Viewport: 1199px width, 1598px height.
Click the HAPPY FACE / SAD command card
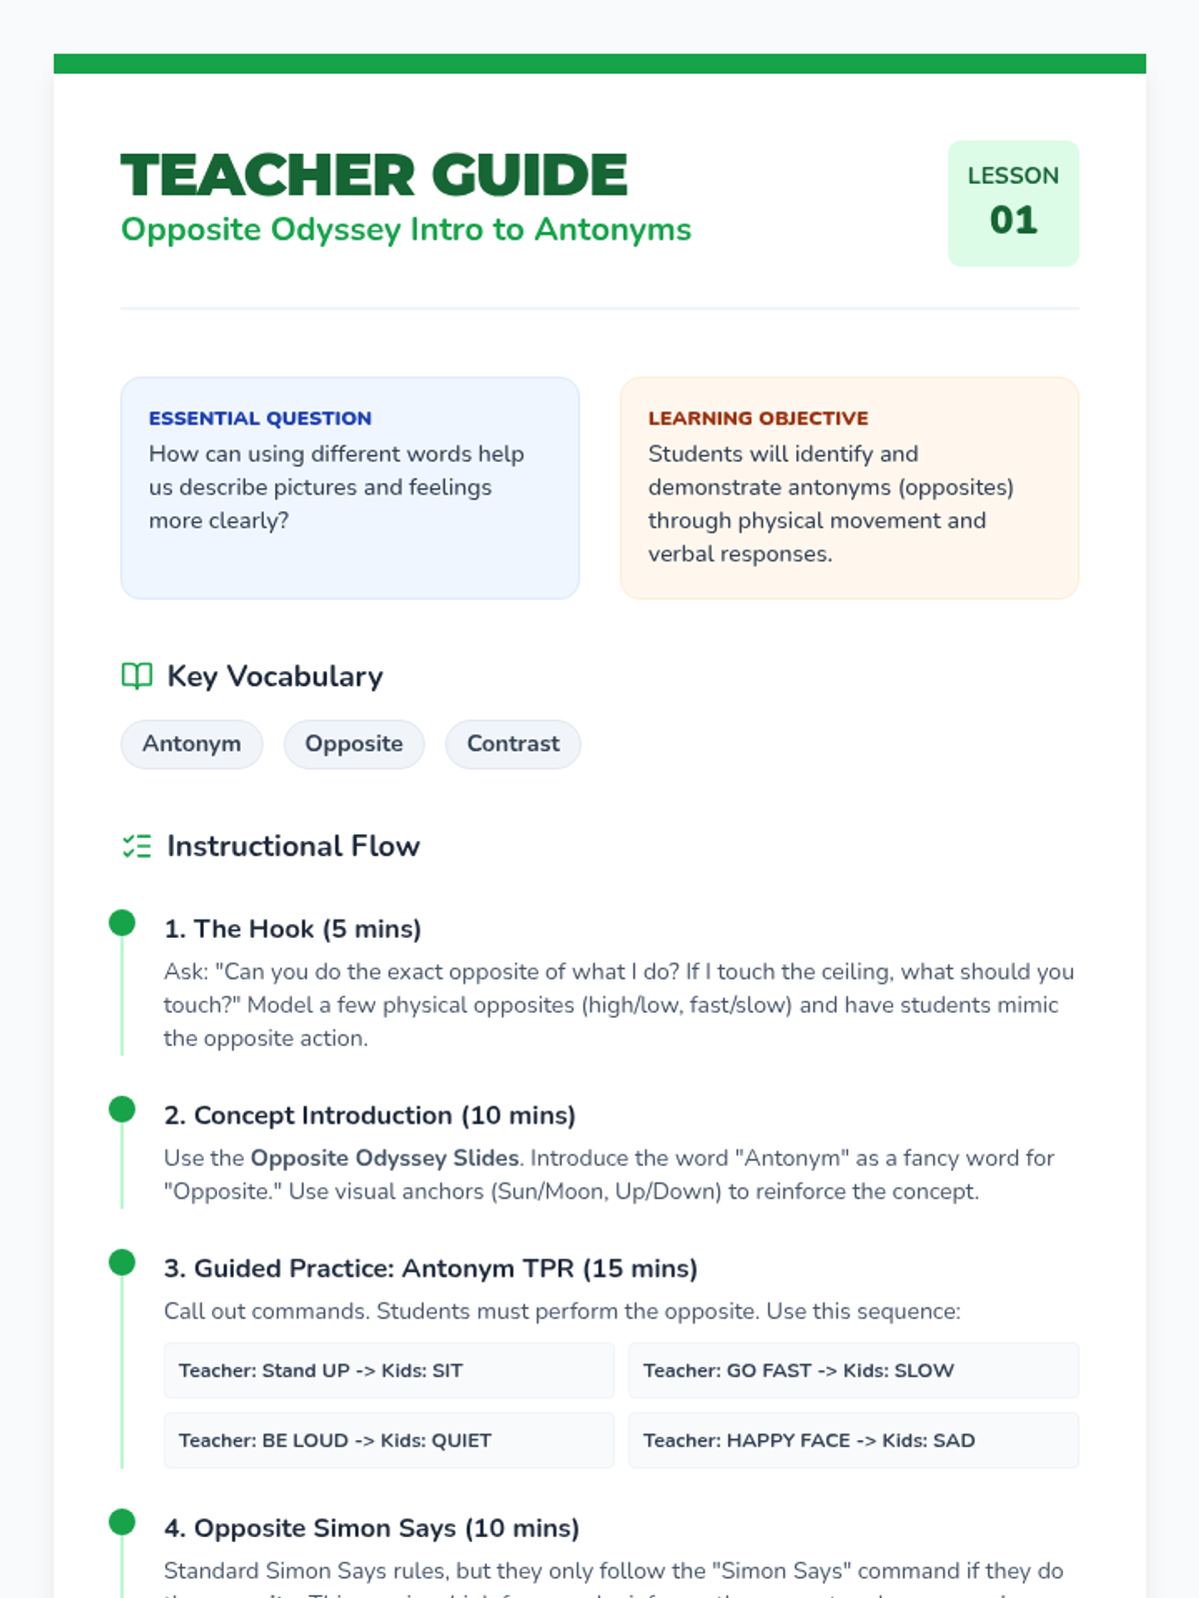(x=853, y=1440)
